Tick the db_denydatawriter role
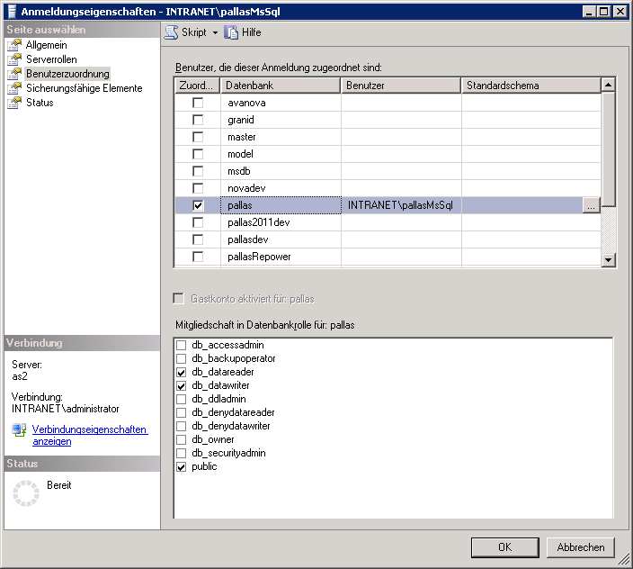This screenshot has width=633, height=569. click(x=182, y=427)
